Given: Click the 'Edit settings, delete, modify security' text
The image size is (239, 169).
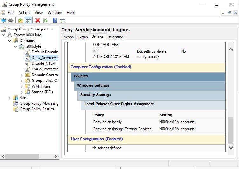Looking at the screenshot, I should pos(152,54).
